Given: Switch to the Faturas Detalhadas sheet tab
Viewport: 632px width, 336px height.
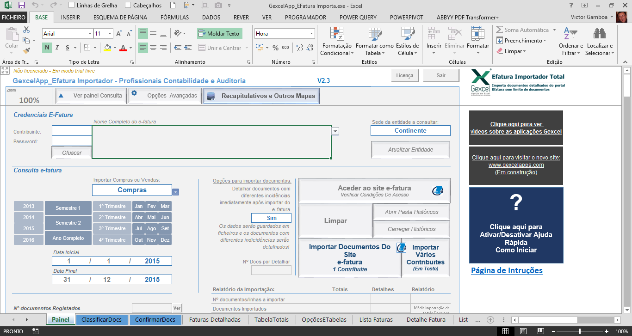Looking at the screenshot, I should [x=215, y=319].
